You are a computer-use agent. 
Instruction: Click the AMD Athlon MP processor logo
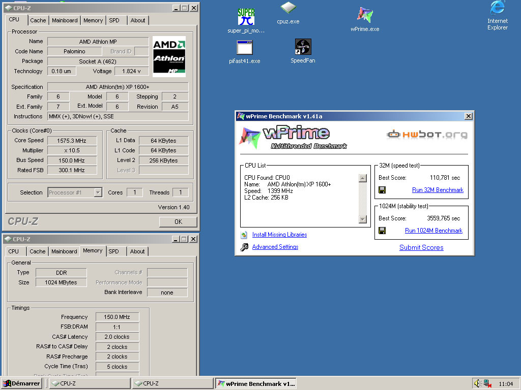169,56
